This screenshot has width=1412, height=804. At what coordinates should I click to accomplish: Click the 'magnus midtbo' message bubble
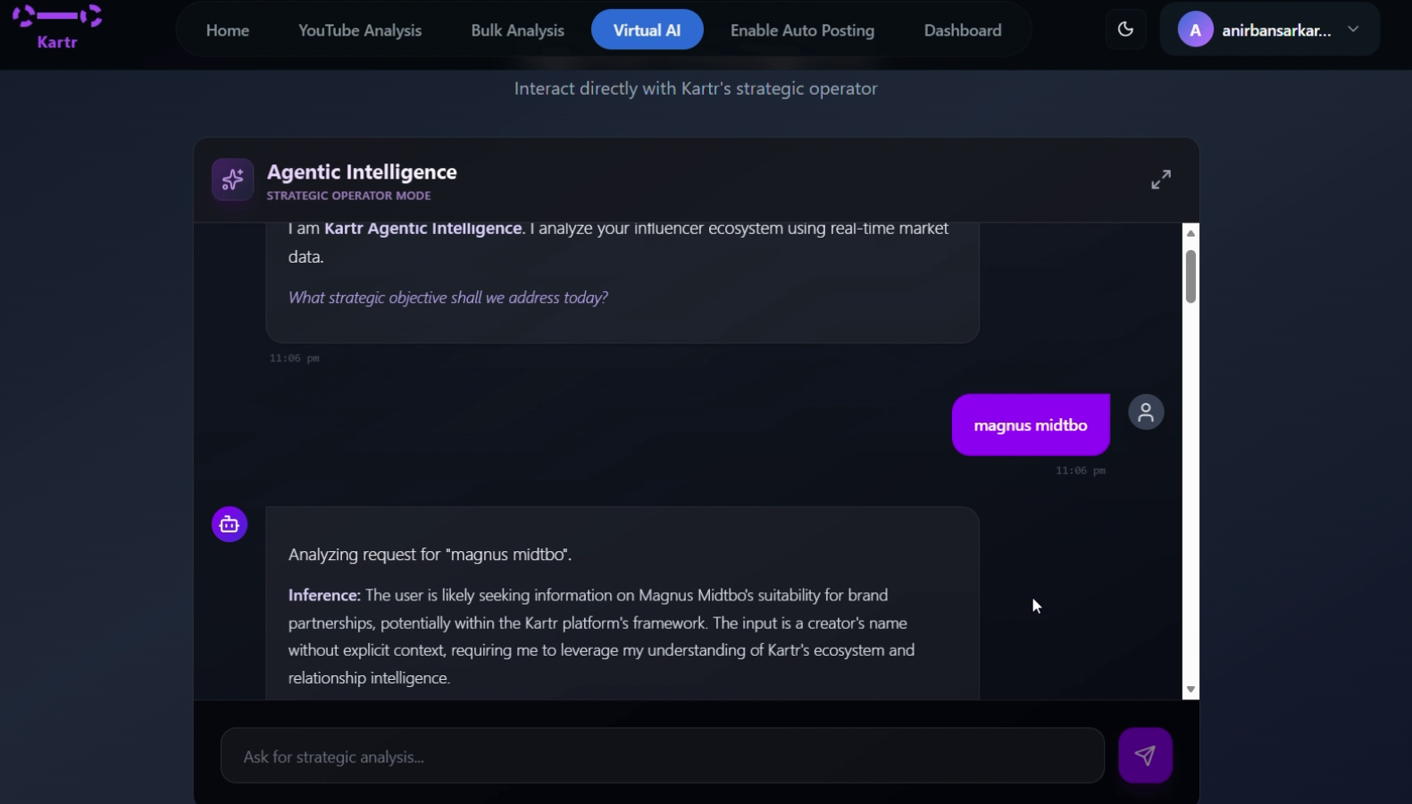click(x=1031, y=425)
